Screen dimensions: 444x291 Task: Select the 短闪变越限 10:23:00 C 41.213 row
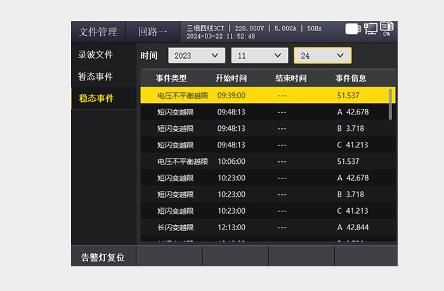point(268,211)
